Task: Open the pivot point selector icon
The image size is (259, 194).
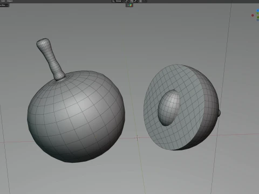Action: pos(127,1)
